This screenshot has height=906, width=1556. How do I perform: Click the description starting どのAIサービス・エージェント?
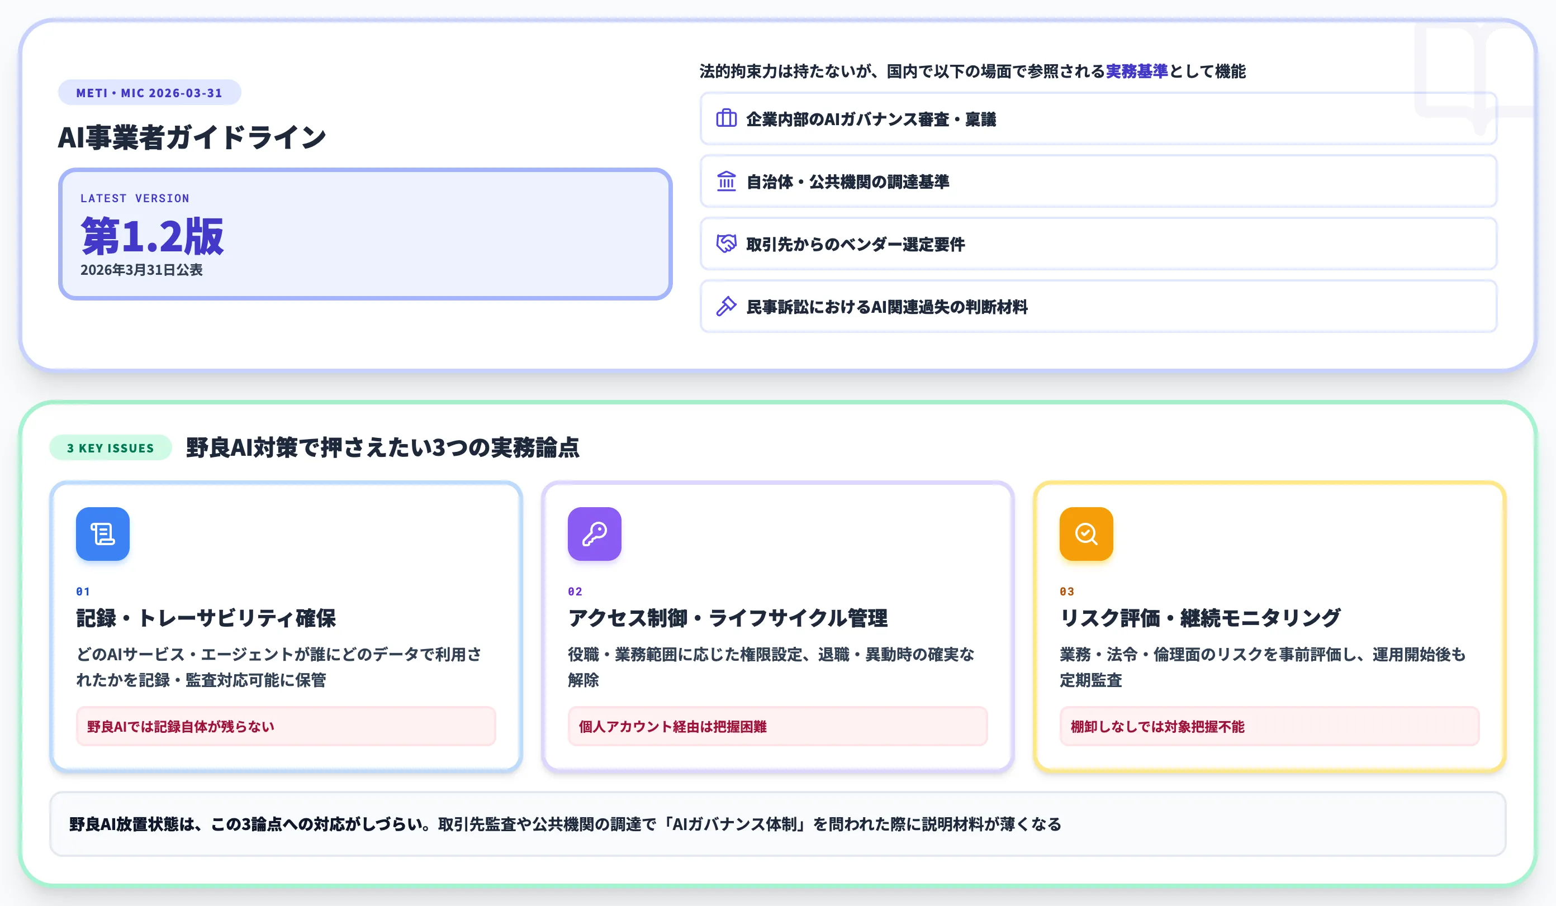tap(279, 666)
